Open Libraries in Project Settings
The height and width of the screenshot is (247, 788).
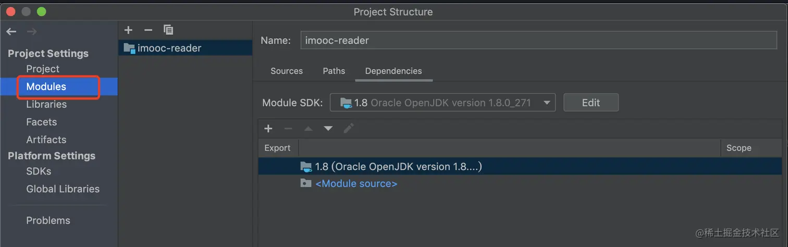(x=46, y=104)
